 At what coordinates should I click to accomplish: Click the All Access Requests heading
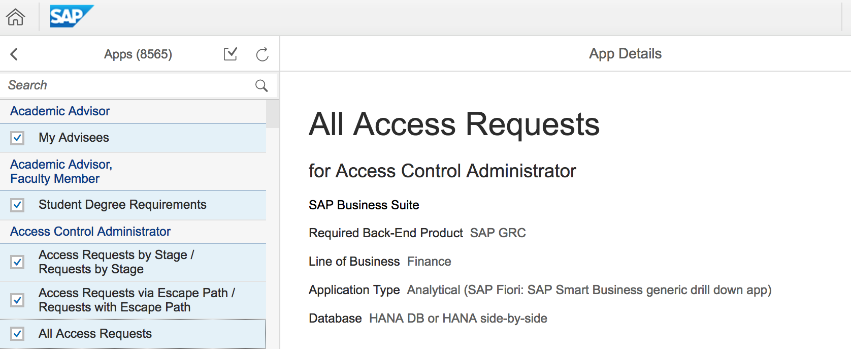454,124
